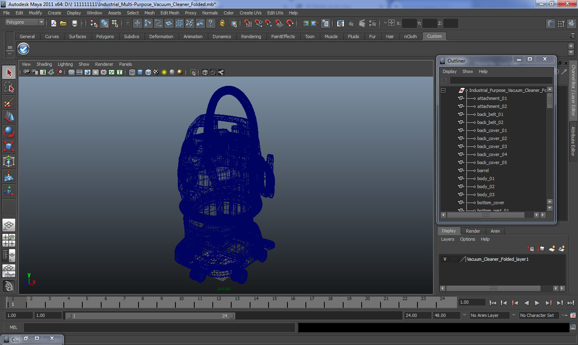Switch to the Render layer tab
Image resolution: width=578 pixels, height=345 pixels.
(473, 231)
